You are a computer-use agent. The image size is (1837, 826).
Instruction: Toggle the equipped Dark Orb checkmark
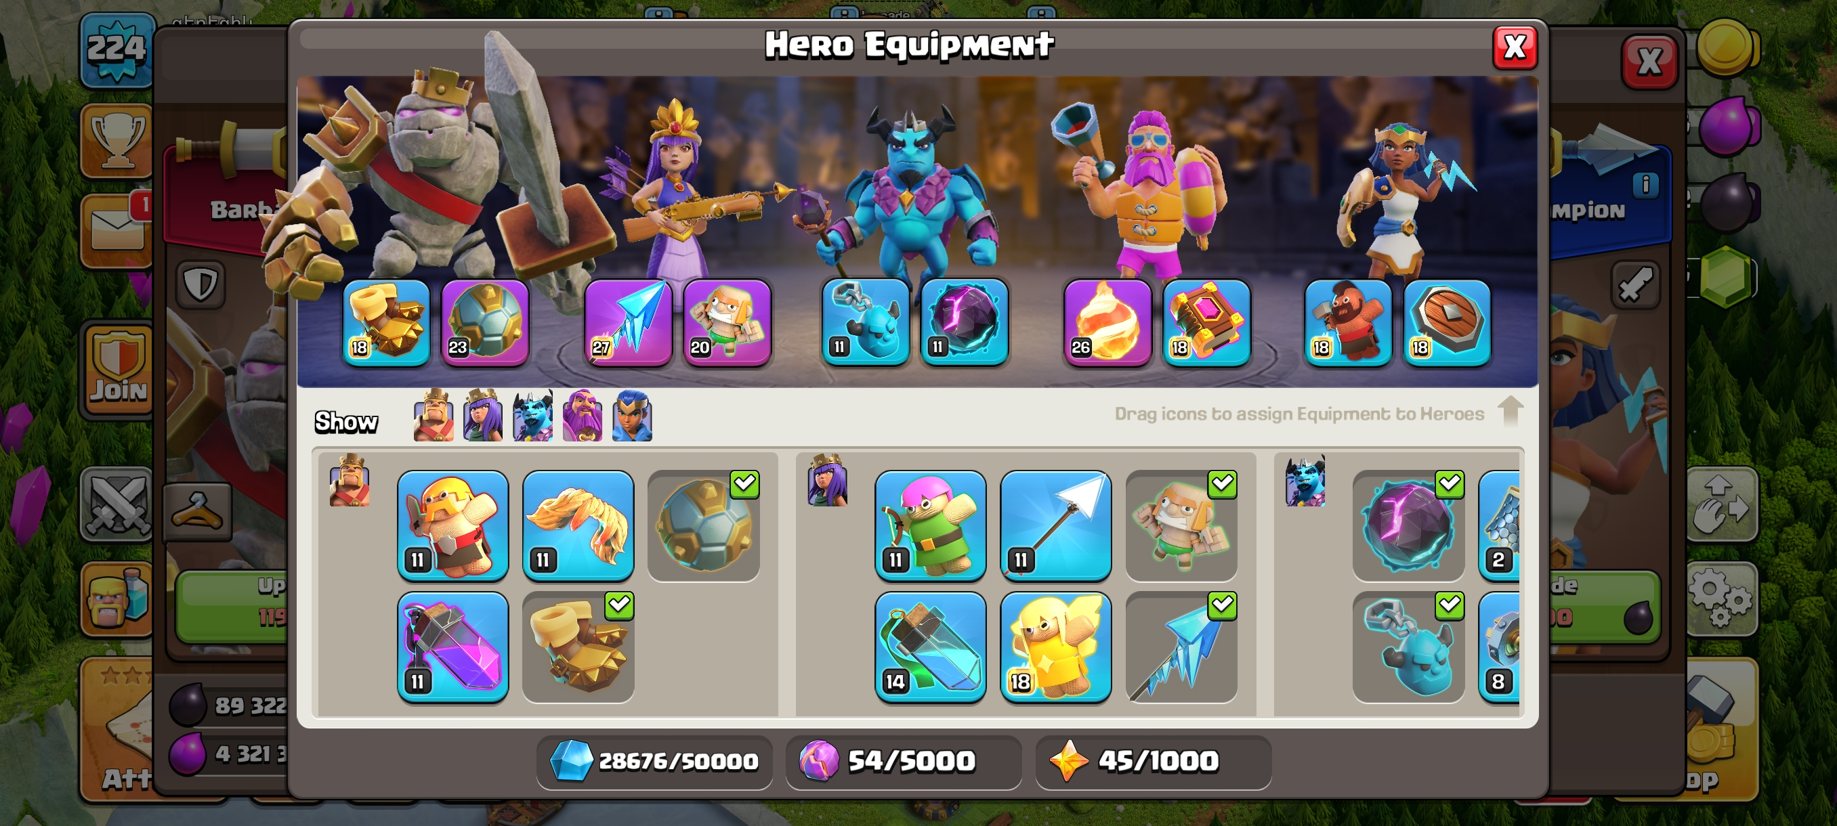coord(1449,484)
